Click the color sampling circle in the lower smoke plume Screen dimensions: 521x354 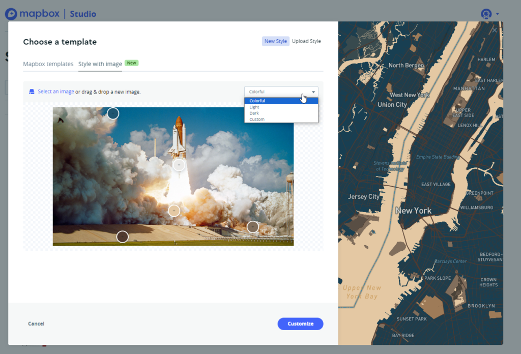pos(174,210)
